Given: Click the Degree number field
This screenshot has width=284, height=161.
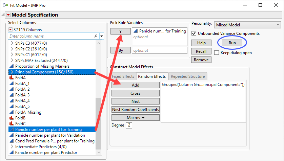Looking at the screenshot, I should [x=129, y=125].
